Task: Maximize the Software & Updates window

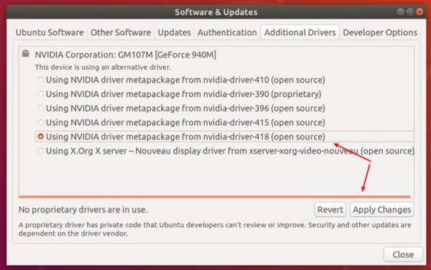Action: click(x=410, y=11)
